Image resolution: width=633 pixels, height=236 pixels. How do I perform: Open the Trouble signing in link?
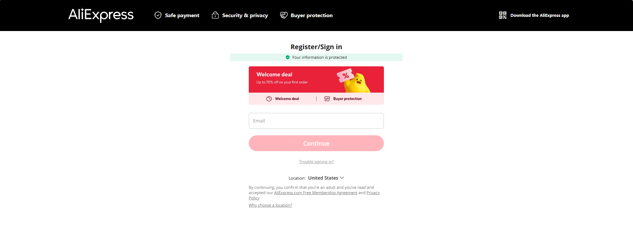[x=316, y=162]
